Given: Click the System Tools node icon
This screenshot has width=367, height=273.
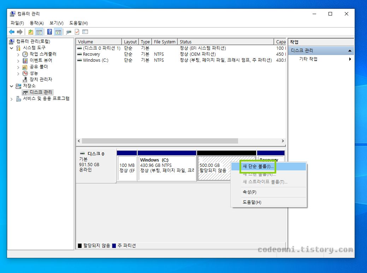Looking at the screenshot, I should [18, 48].
